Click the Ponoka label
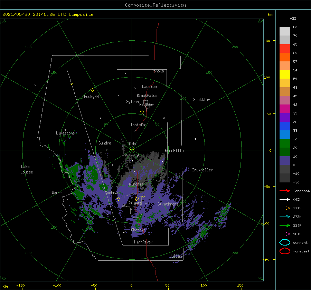The image size is (311, 290). 158,71
